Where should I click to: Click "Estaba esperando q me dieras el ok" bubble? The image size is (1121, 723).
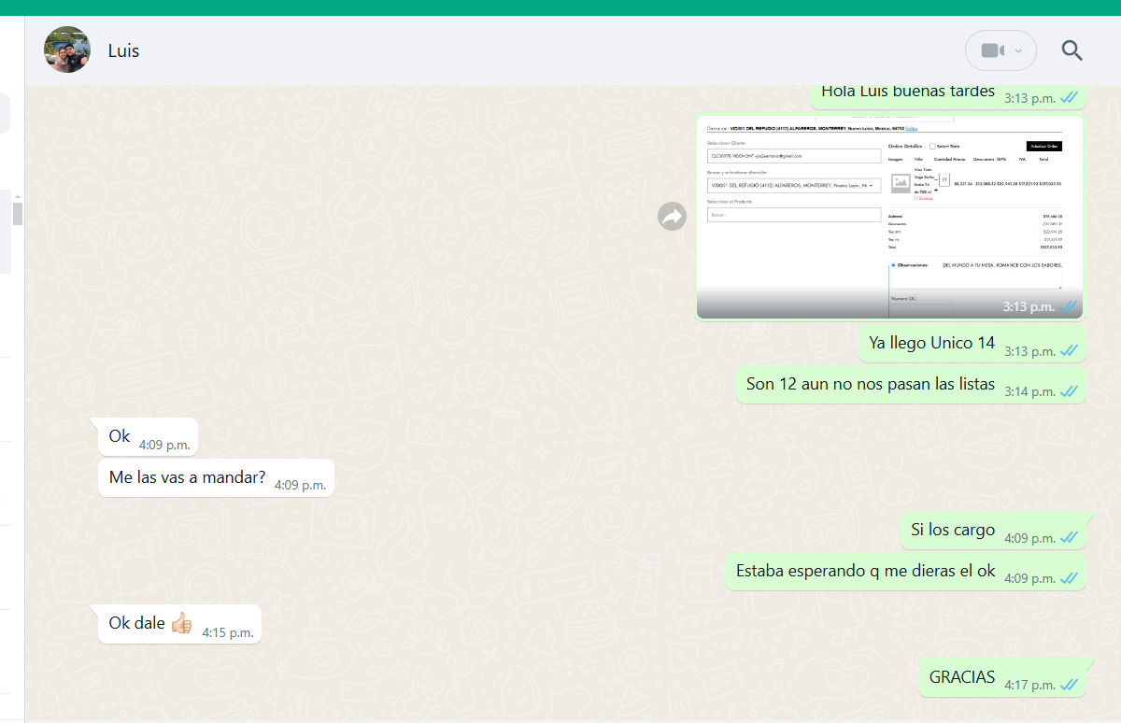tap(865, 571)
